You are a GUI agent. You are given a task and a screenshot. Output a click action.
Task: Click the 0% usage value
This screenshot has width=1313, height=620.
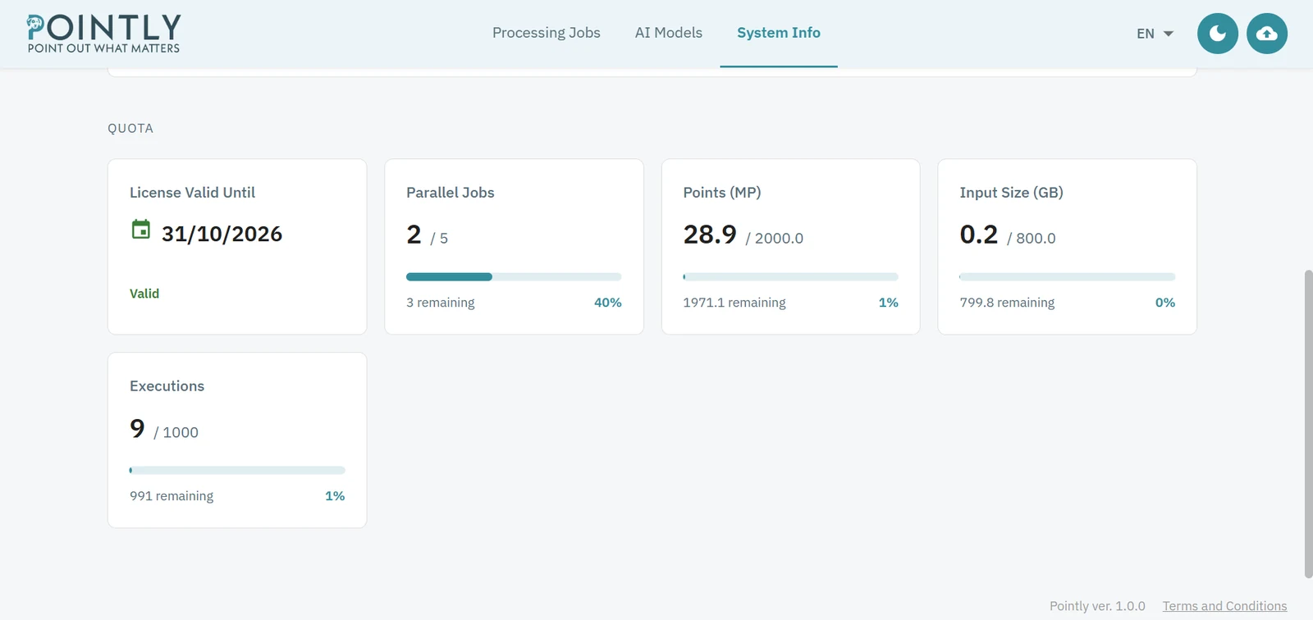click(1165, 303)
